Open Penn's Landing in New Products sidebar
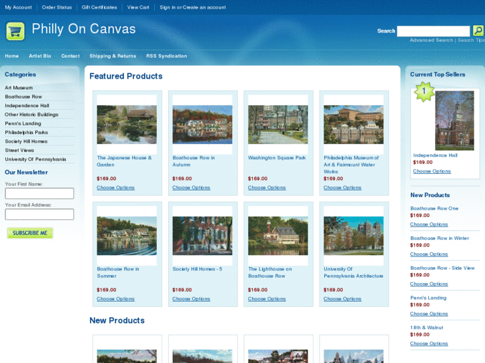Viewport: 485px width, 363px height. (428, 298)
